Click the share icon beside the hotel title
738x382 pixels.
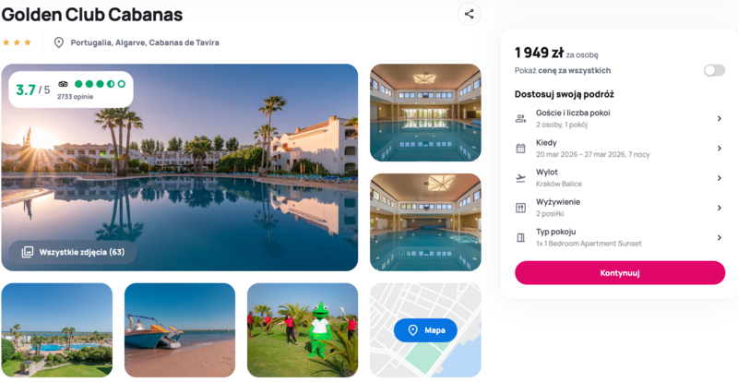pyautogui.click(x=470, y=14)
